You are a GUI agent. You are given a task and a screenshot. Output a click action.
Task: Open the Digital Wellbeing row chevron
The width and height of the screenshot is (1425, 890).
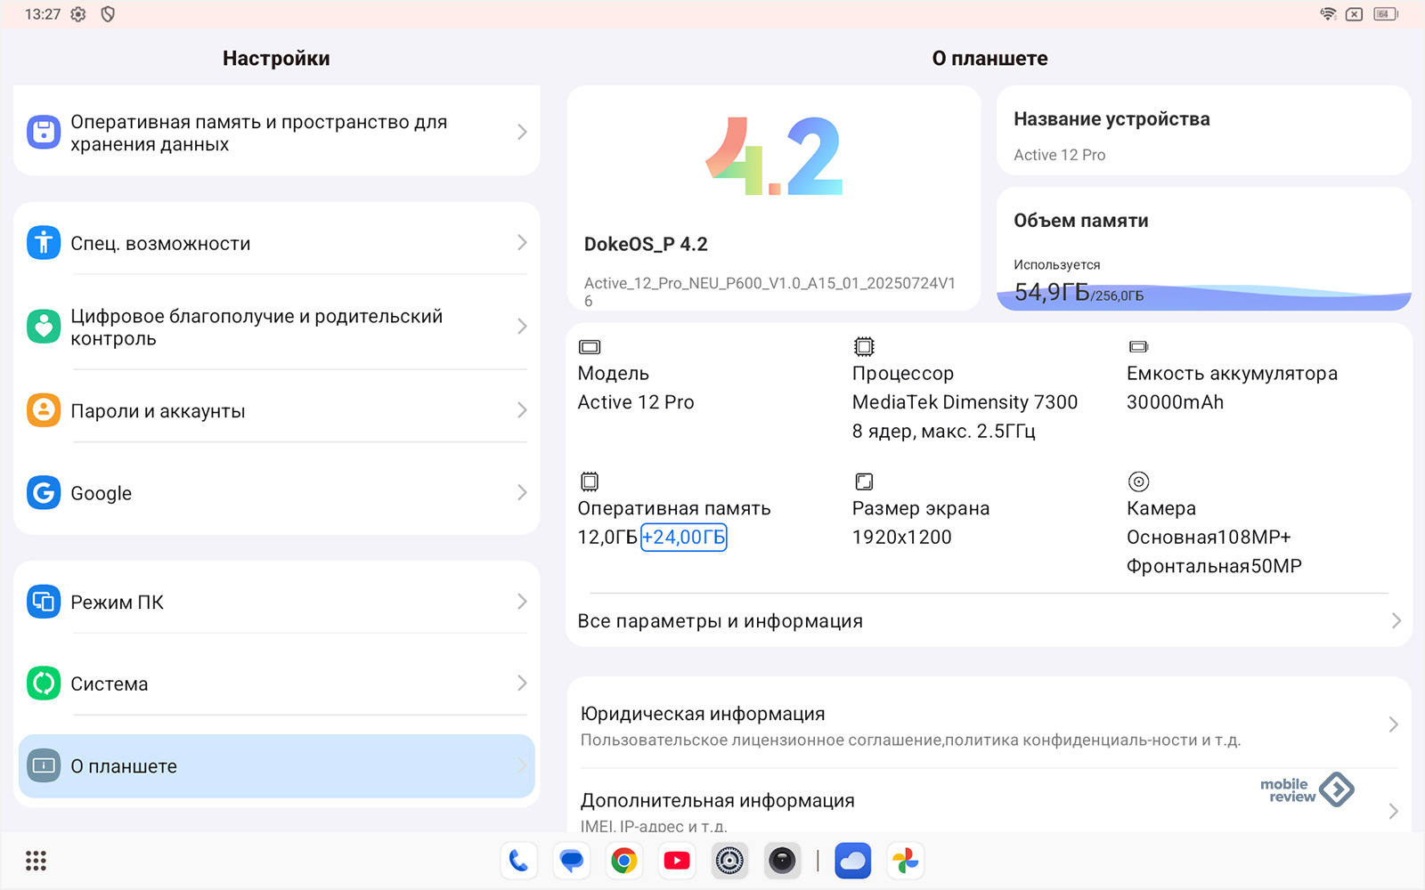522,326
